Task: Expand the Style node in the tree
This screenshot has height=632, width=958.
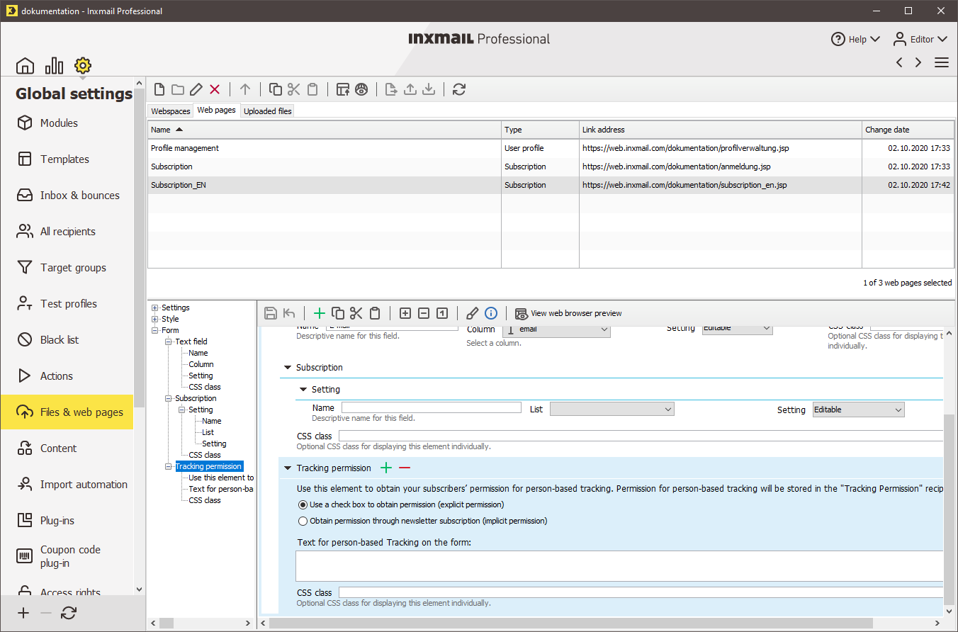Action: coord(155,319)
